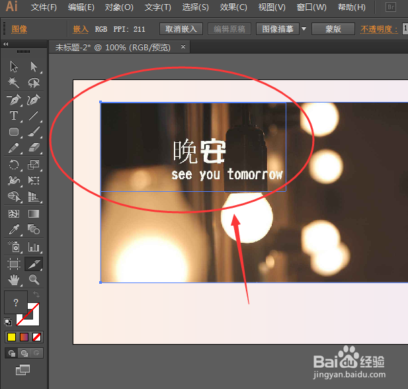Open the 编辑(E) menu
Viewport: 408px width, 389px height.
[81, 7]
